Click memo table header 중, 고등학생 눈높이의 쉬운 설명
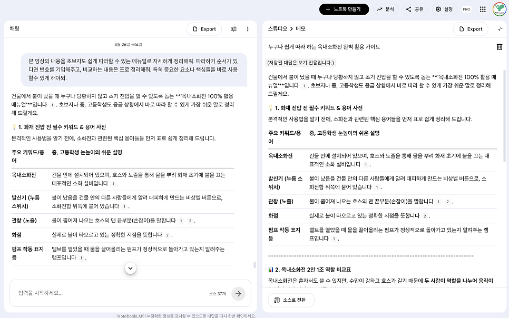Viewport: 509px width, 318px height. pyautogui.click(x=345, y=133)
